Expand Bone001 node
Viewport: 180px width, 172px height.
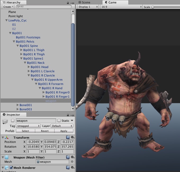click(x=18, y=105)
